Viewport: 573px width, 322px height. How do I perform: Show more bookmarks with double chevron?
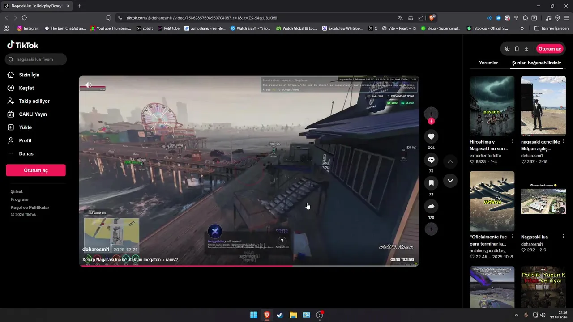(522, 28)
